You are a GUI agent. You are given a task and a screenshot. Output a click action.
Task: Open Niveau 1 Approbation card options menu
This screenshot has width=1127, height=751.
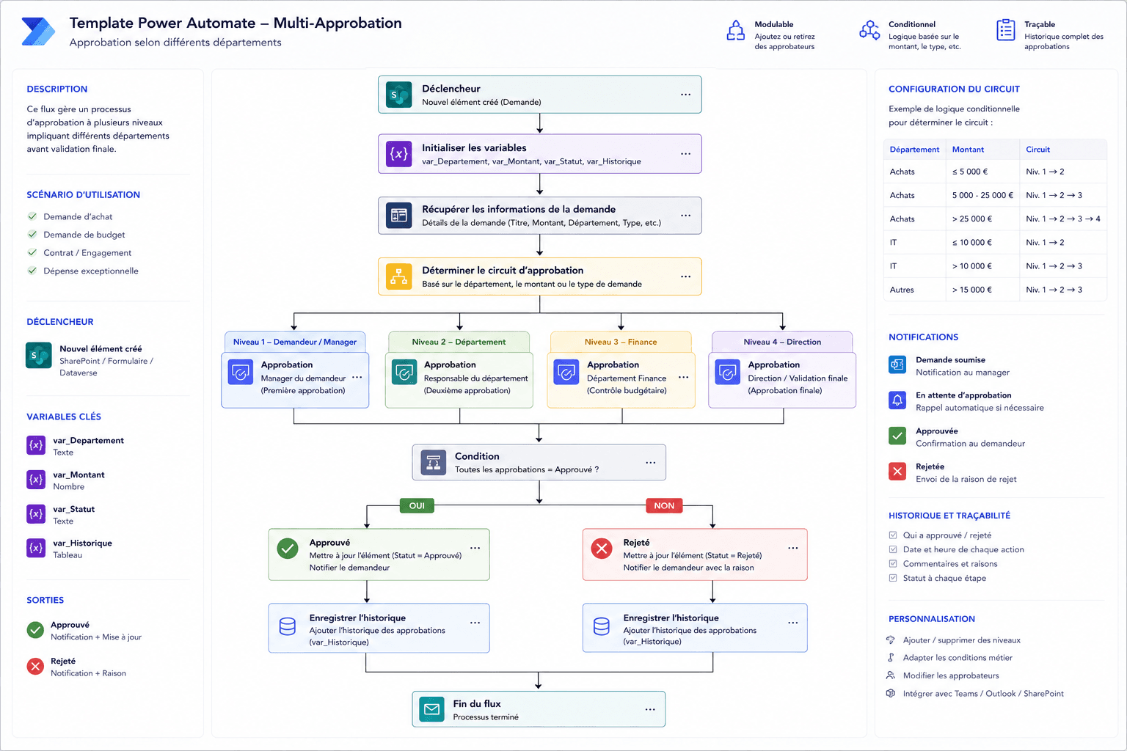[357, 377]
